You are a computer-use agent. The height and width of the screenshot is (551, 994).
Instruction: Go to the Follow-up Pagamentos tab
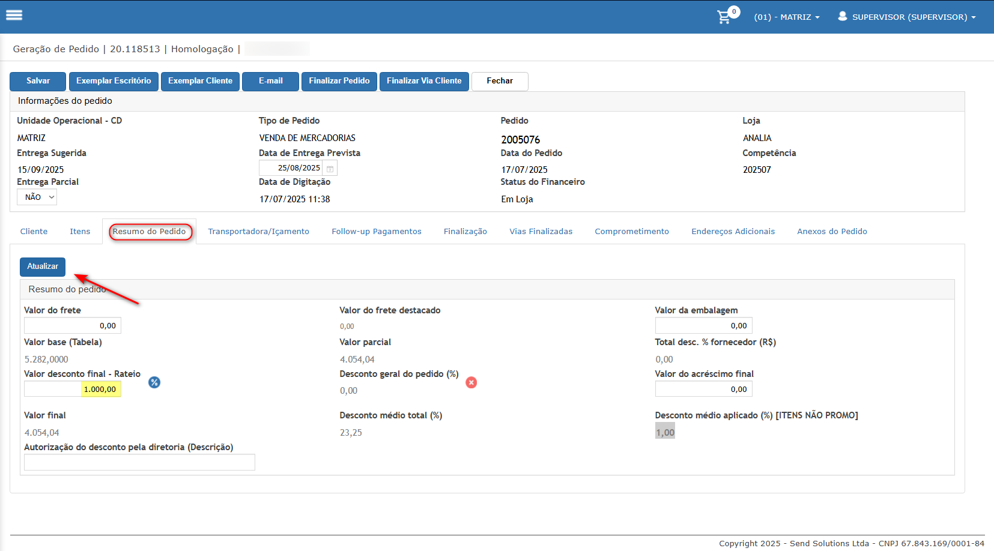377,232
